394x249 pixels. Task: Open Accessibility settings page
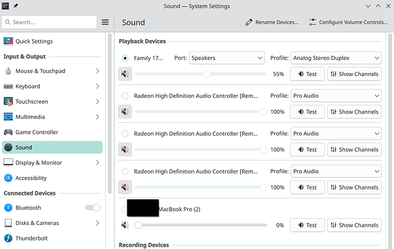pyautogui.click(x=31, y=178)
